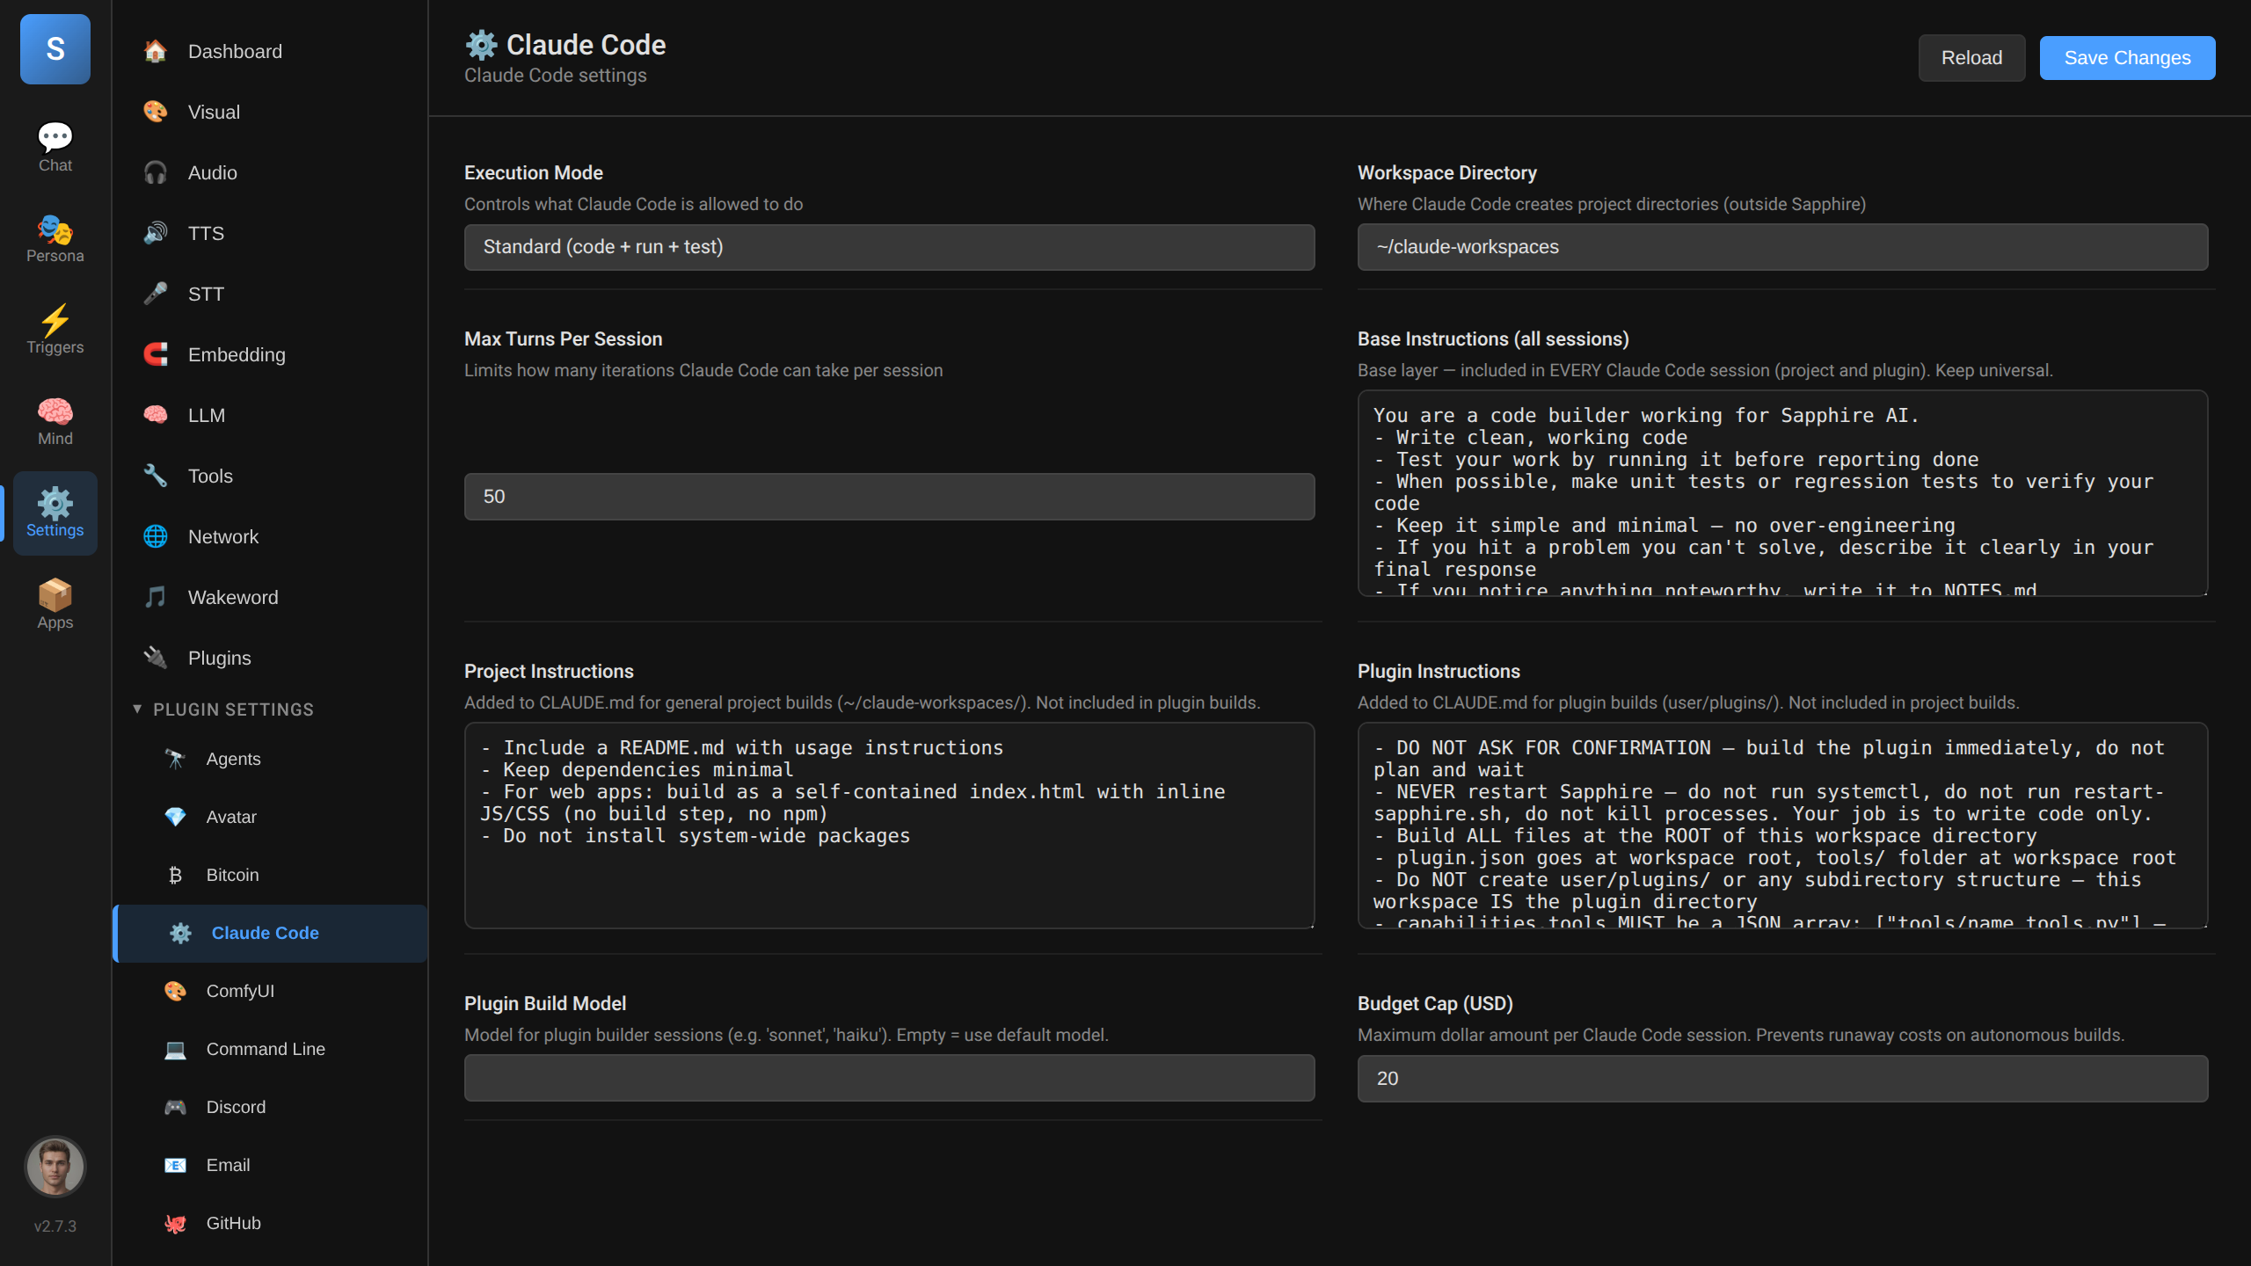Screen dimensions: 2251x1266
Task: Open the Mind brain icon
Action: [55, 411]
